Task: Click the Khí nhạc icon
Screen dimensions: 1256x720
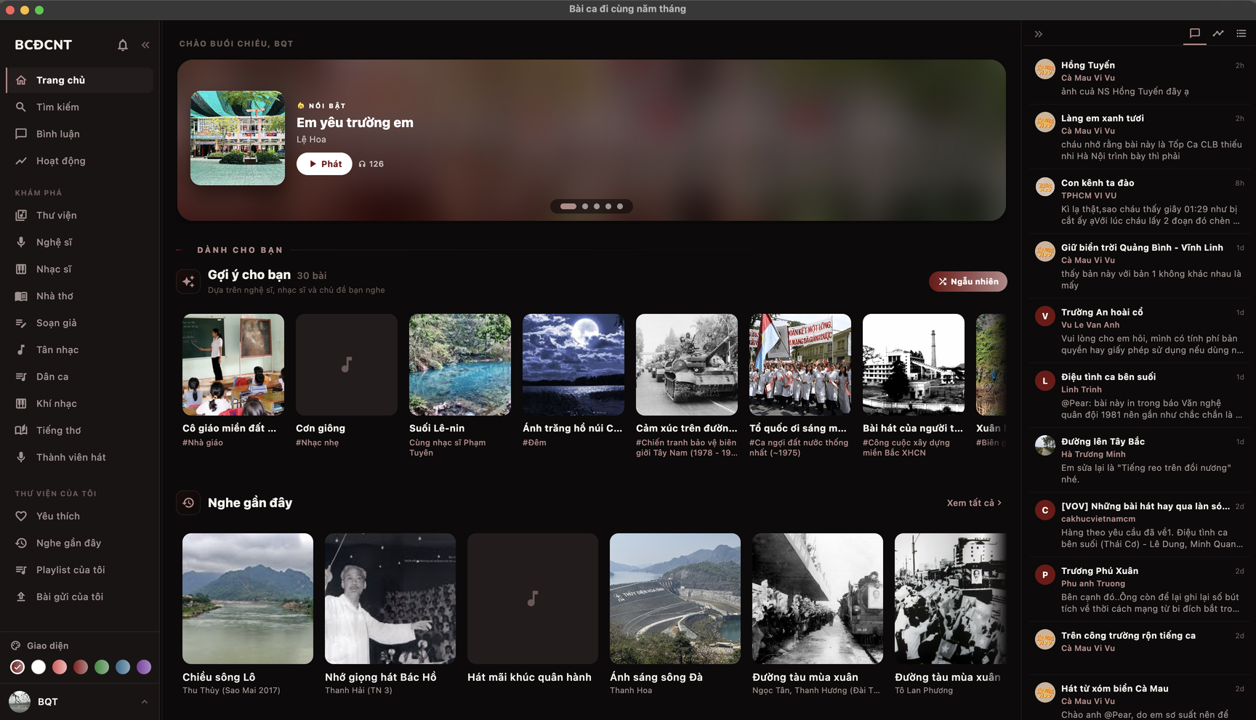Action: [x=21, y=403]
